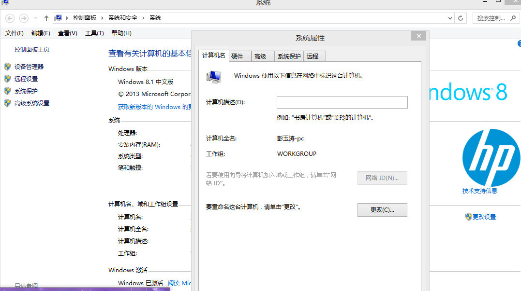Refresh the control panel view
521x291 pixels.
coord(461,18)
